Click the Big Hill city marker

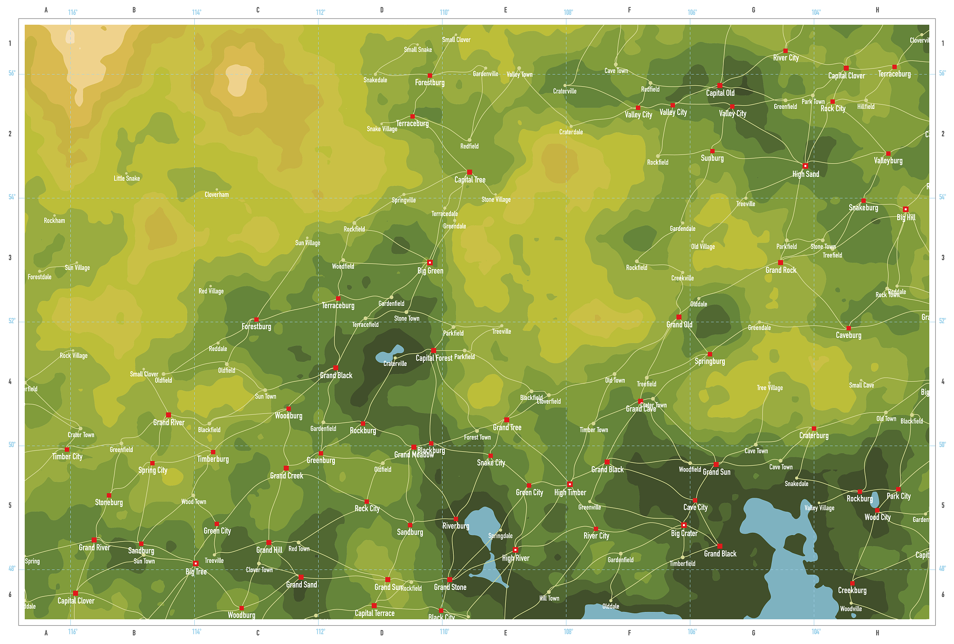pos(906,210)
